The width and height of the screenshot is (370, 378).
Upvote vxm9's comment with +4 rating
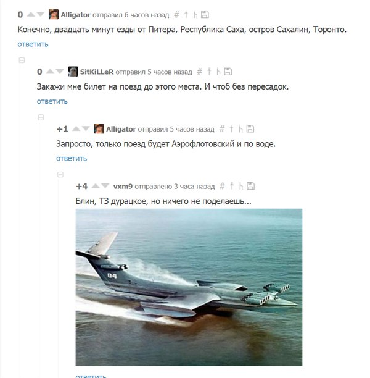pyautogui.click(x=96, y=186)
